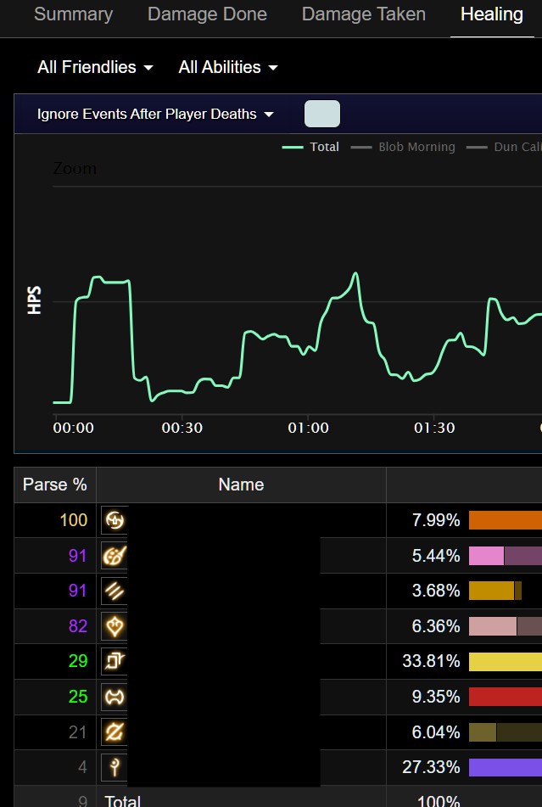Click the orange 7.99% healing bar
This screenshot has height=807, width=542.
pyautogui.click(x=505, y=520)
